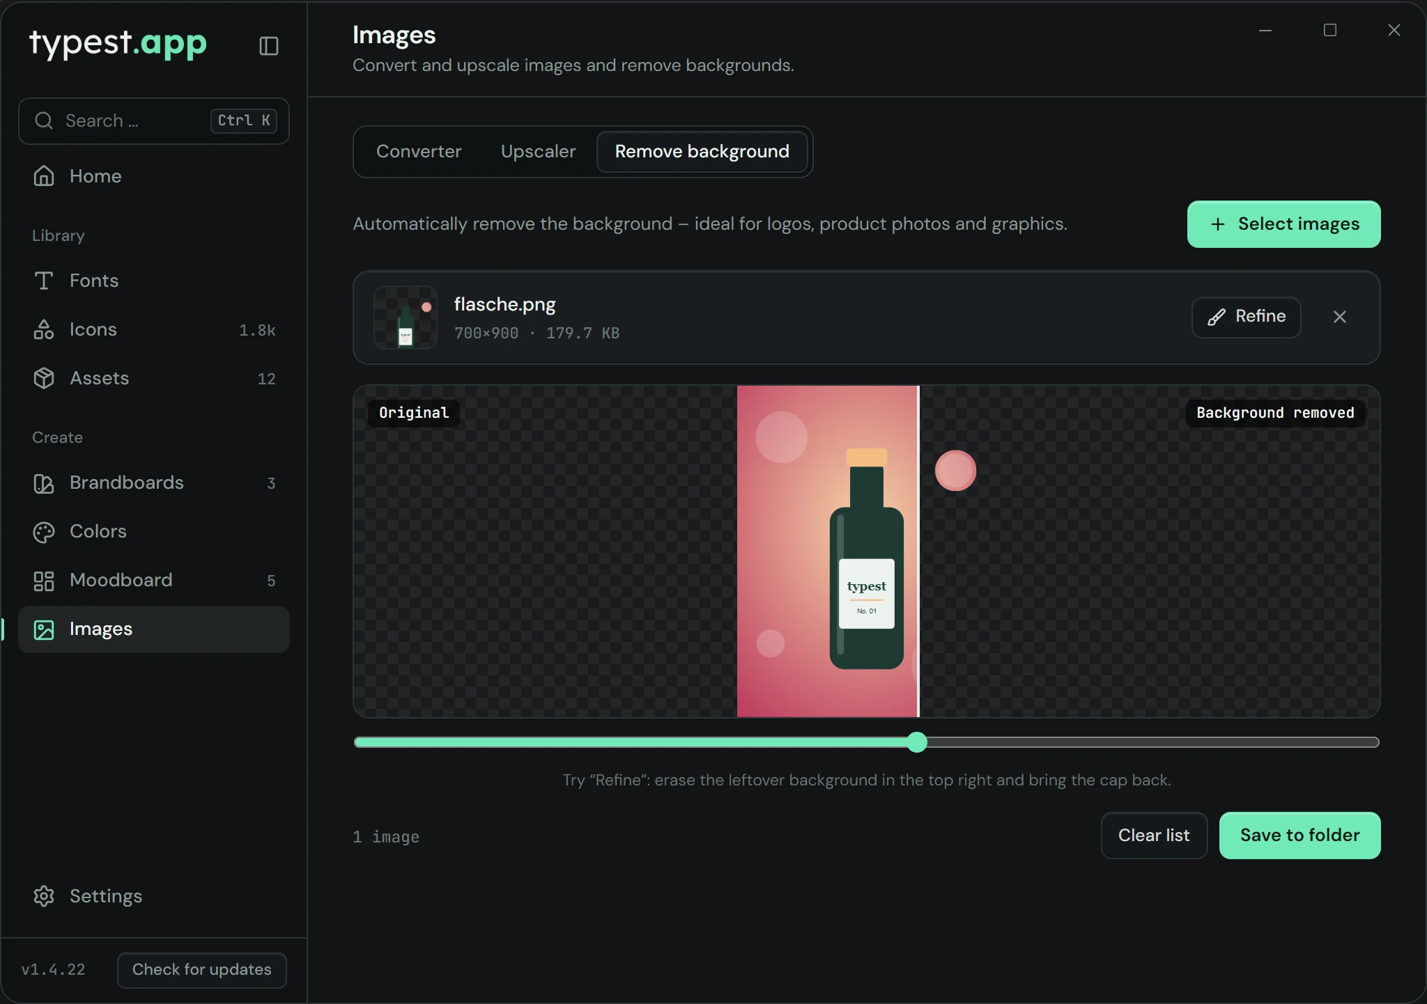Remove flasche.png from the list

pyautogui.click(x=1340, y=317)
